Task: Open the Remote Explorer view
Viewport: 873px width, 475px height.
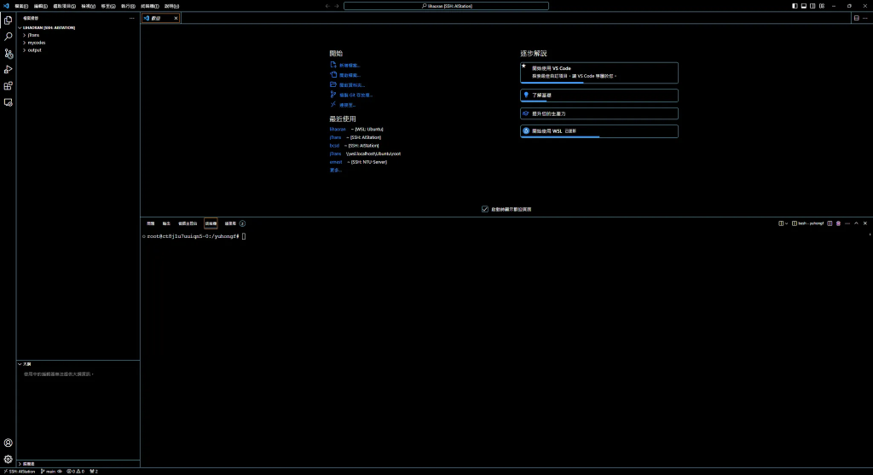Action: coord(9,102)
